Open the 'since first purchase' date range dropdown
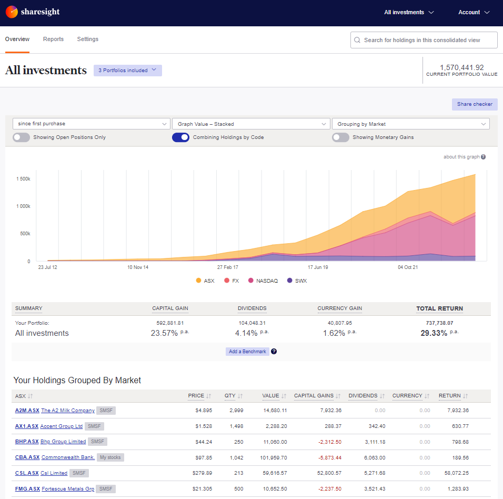This screenshot has height=499, width=503. click(x=91, y=124)
